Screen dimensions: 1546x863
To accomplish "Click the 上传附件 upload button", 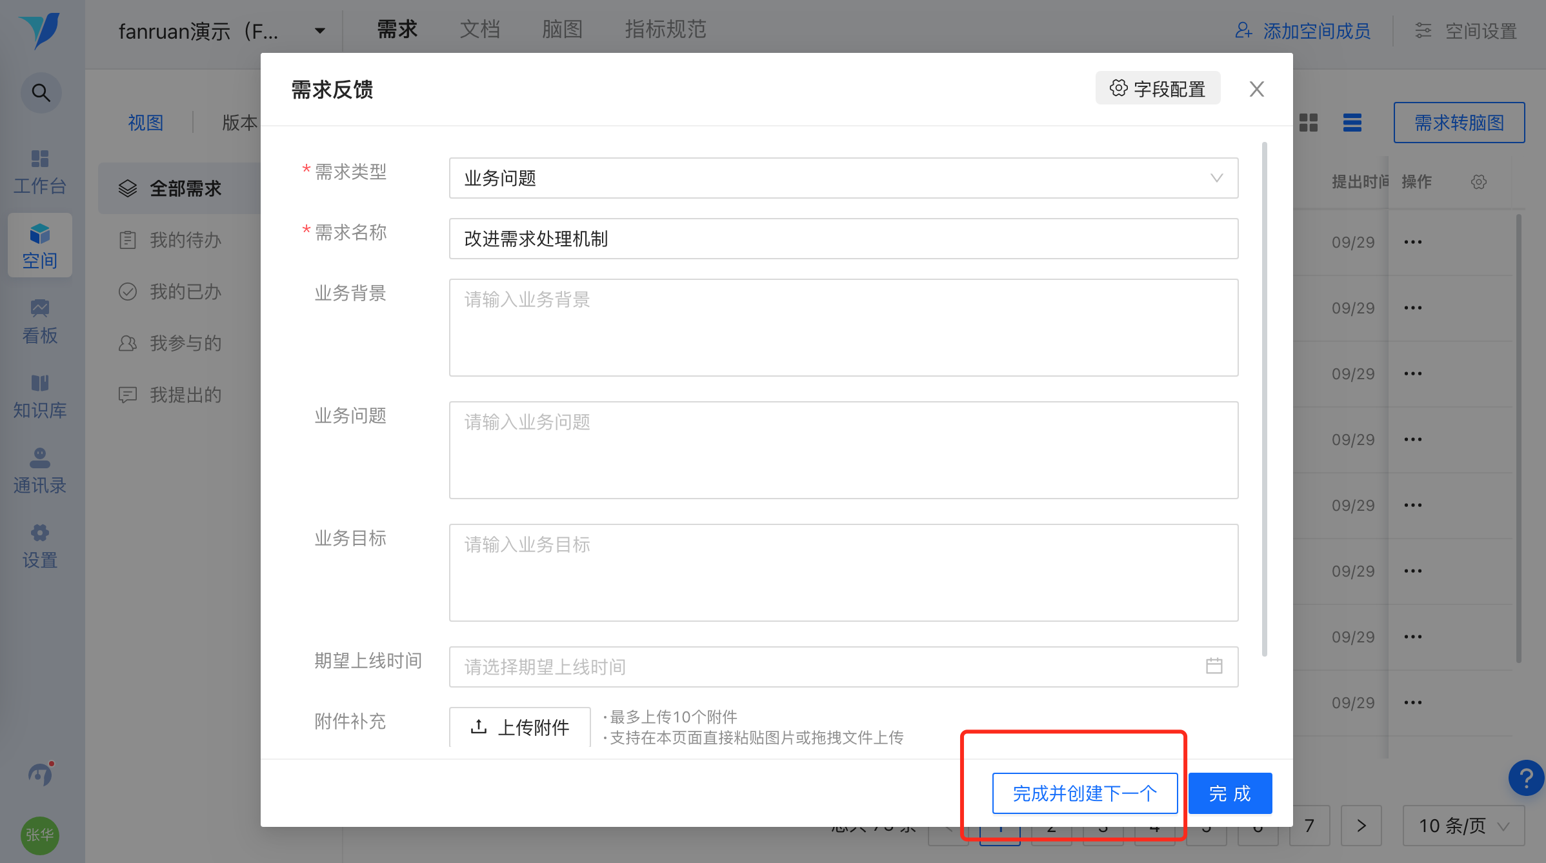I will (520, 728).
